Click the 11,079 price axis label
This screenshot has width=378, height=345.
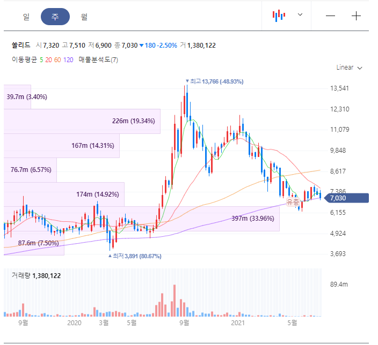click(x=339, y=130)
